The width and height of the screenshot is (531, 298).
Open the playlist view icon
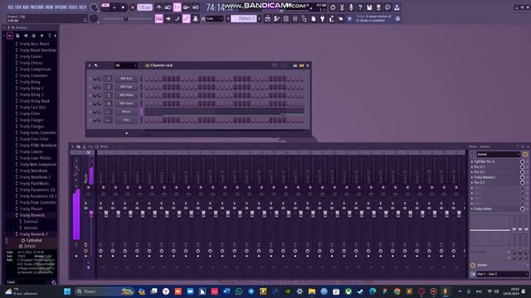[267, 19]
